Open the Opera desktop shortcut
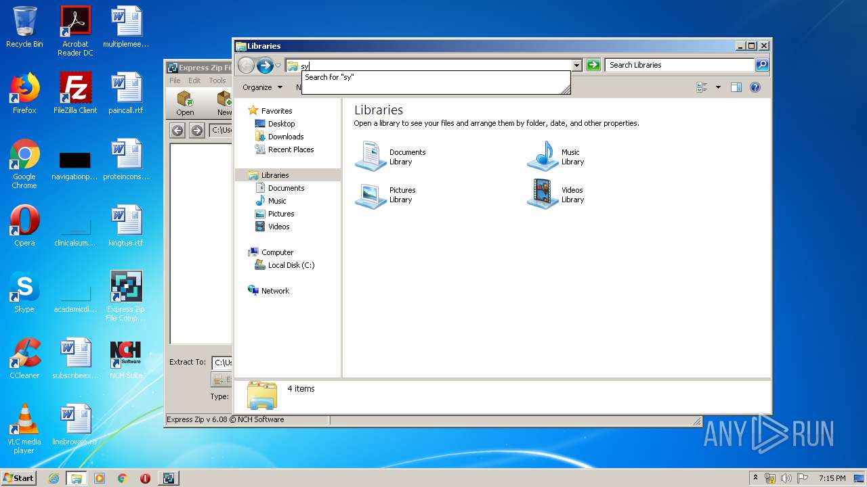The height and width of the screenshot is (487, 867). [x=24, y=226]
